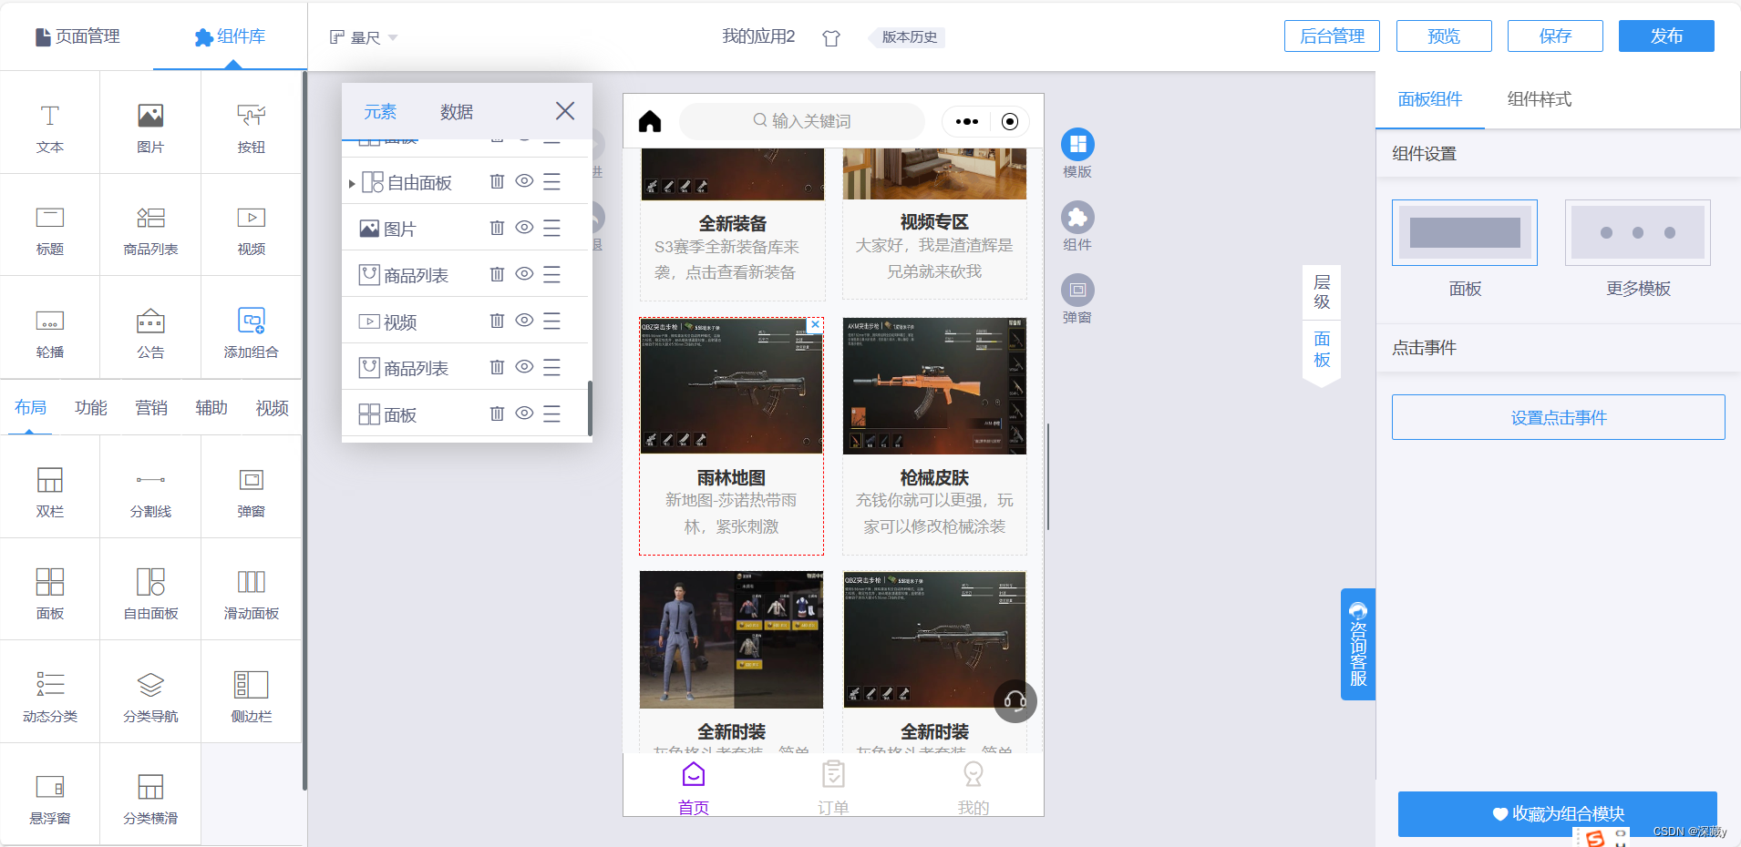Add a 双栏 two-column layout
Viewport: 1741px width, 847px height.
(50, 492)
